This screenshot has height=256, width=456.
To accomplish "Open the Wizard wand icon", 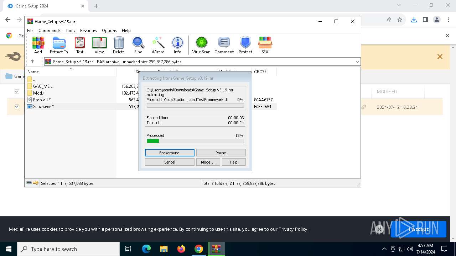I will [x=158, y=45].
